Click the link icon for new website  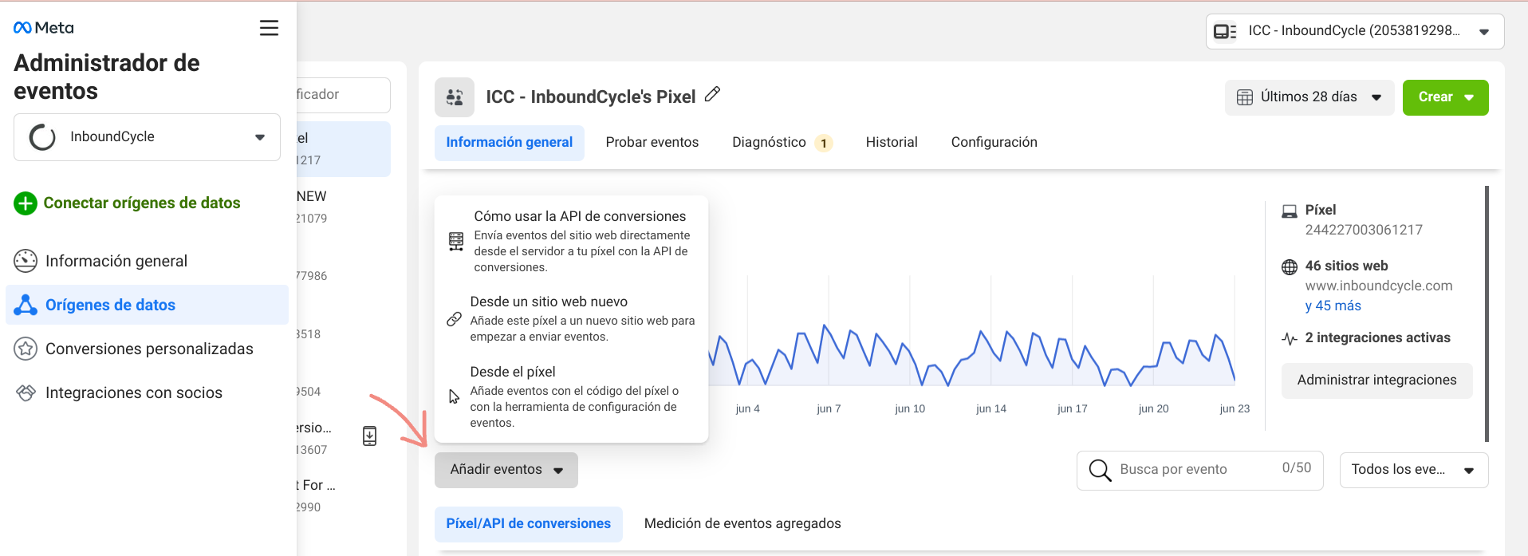point(454,319)
